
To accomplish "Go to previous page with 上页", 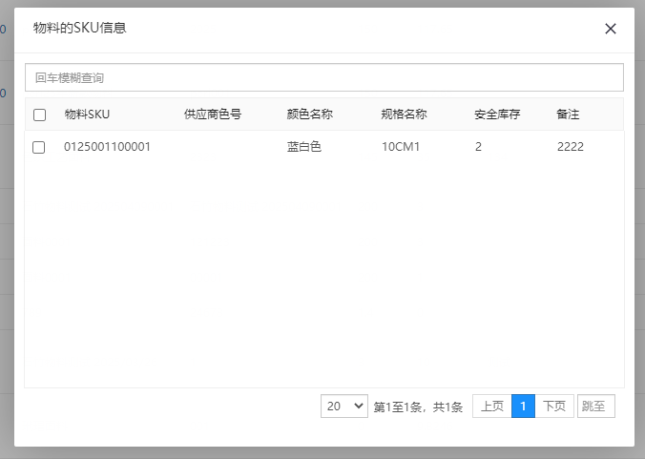I will pos(491,407).
